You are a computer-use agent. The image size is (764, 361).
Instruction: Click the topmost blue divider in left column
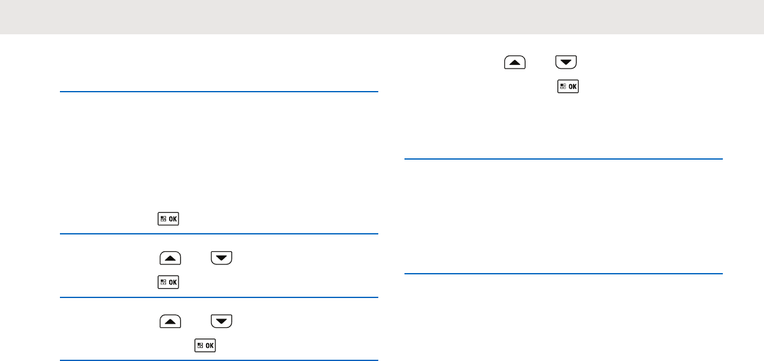(x=219, y=92)
